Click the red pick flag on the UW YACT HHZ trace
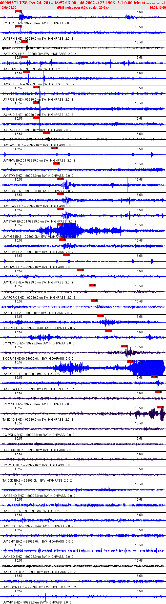Screen dimensions: 166x604 point(47,133)
